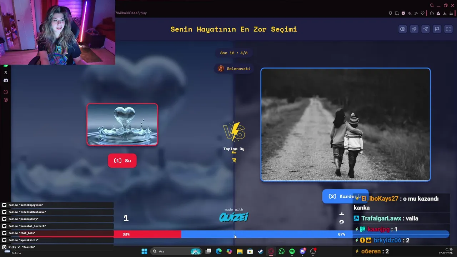Click the Son 16 • 4/8 round indicator
Viewport: 457px width, 257px height.
tap(234, 53)
